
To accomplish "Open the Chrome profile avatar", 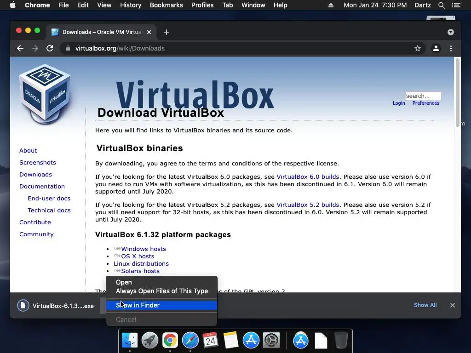I will tap(436, 48).
